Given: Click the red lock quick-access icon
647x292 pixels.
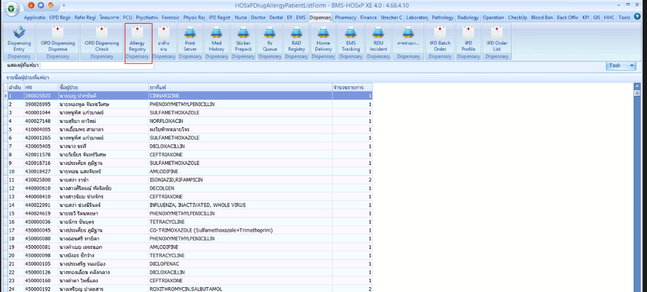Looking at the screenshot, I should pos(32,5).
